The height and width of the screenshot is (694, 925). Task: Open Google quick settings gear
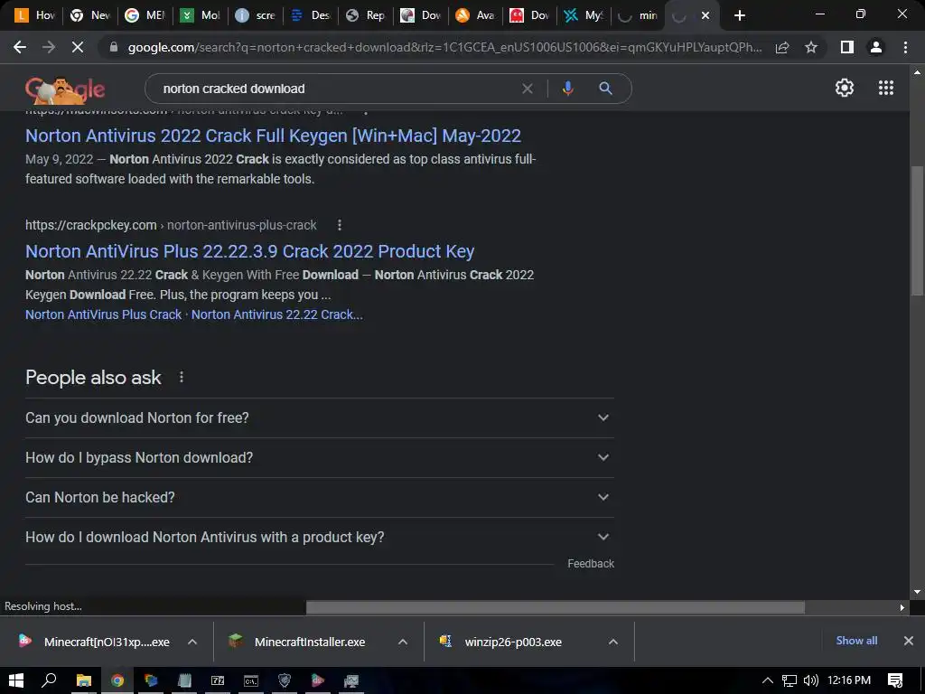[x=845, y=88]
